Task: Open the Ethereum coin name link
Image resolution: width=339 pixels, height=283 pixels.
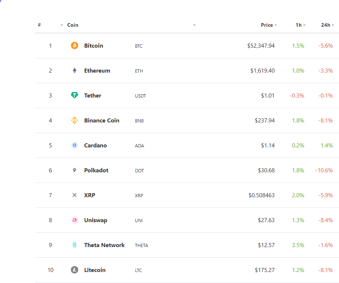Action: [97, 71]
